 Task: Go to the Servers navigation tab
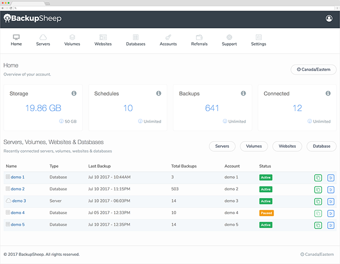point(43,40)
